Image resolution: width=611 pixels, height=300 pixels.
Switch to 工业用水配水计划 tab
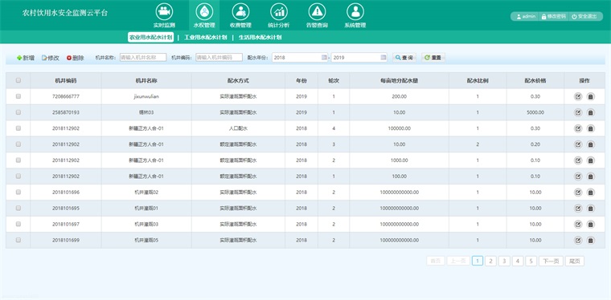[205, 38]
